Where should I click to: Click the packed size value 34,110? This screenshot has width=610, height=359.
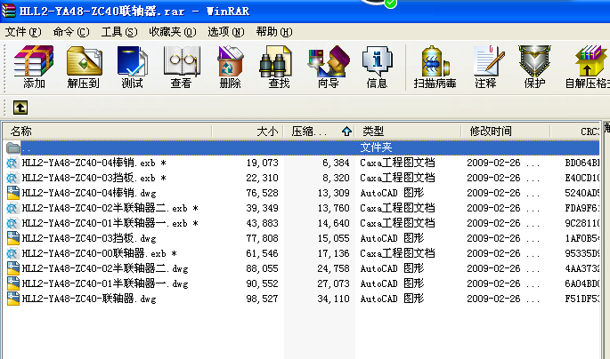coord(333,299)
